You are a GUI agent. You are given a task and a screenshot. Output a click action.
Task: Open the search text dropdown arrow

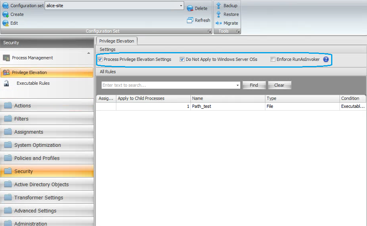pos(237,85)
